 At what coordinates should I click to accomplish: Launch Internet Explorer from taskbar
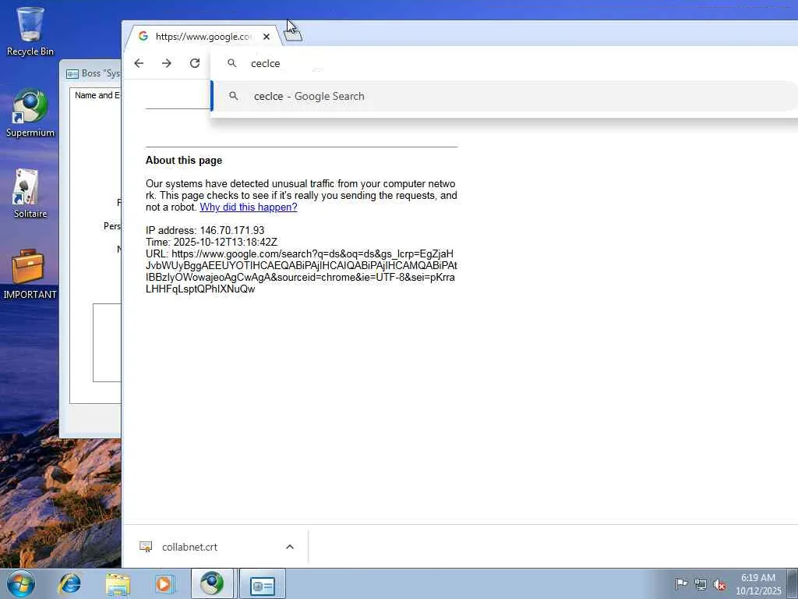coord(69,583)
